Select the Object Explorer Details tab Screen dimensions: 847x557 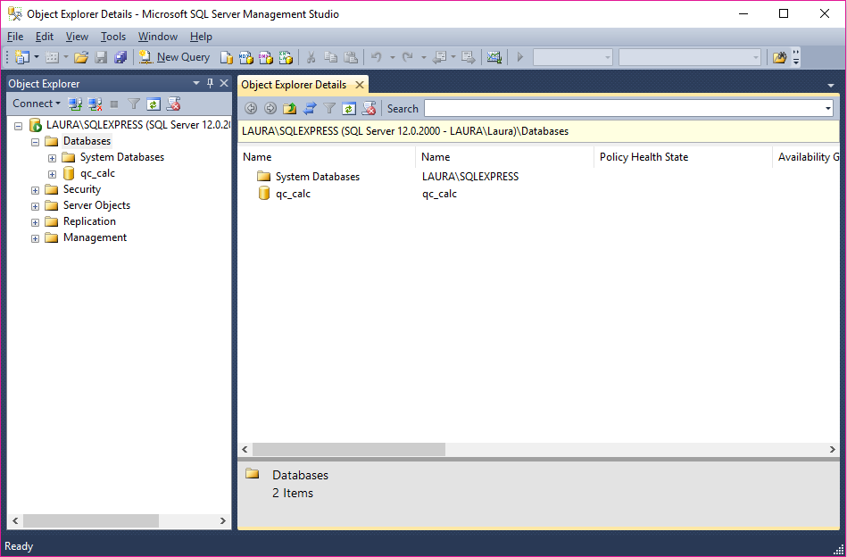[x=294, y=85]
